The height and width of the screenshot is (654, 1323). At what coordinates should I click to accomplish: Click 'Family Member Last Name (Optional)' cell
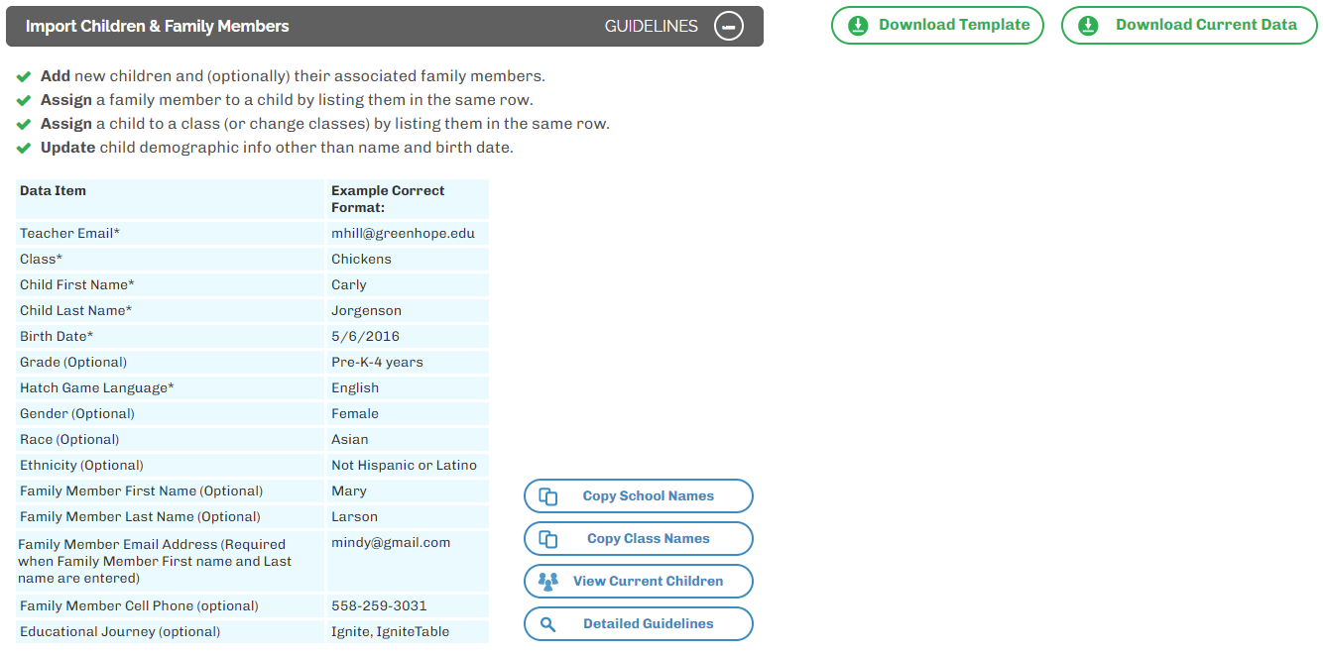point(171,516)
